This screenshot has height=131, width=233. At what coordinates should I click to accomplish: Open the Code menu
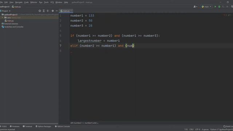coord(26,2)
